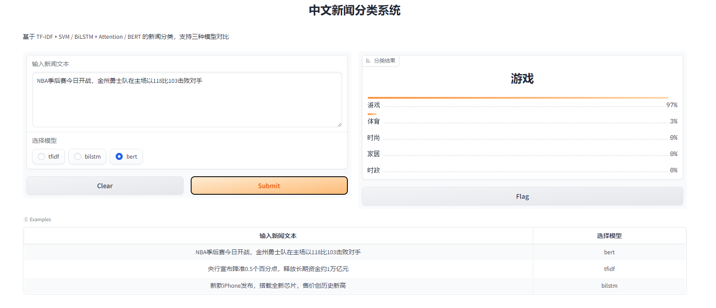The height and width of the screenshot is (308, 716).
Task: Click the 时尚 result row
Action: click(x=522, y=138)
